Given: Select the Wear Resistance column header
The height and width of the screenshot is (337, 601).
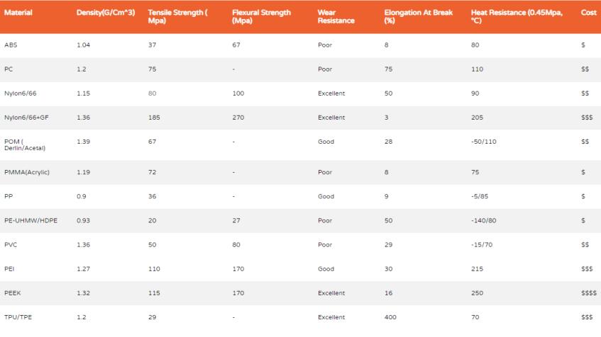Looking at the screenshot, I should (336, 16).
